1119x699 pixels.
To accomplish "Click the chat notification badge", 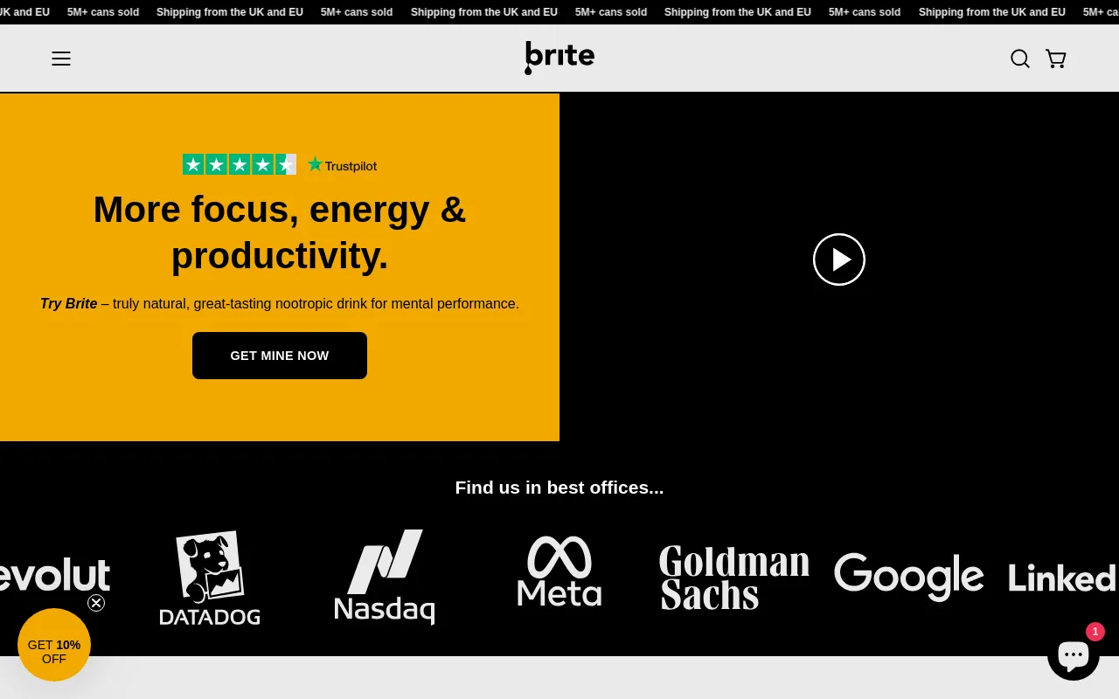I will click(x=1095, y=632).
